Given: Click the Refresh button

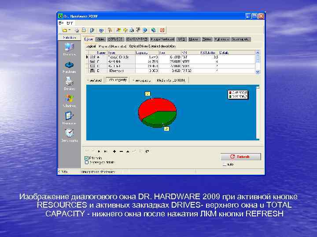Looking at the screenshot, I should click(240, 157).
